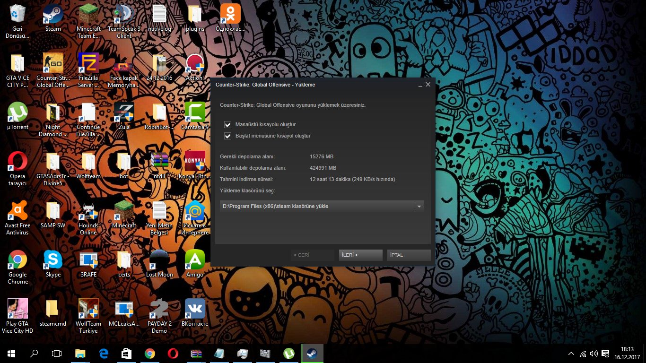The image size is (646, 363).
Task: Select the Avast Free Antivirus icon
Action: coord(17,218)
